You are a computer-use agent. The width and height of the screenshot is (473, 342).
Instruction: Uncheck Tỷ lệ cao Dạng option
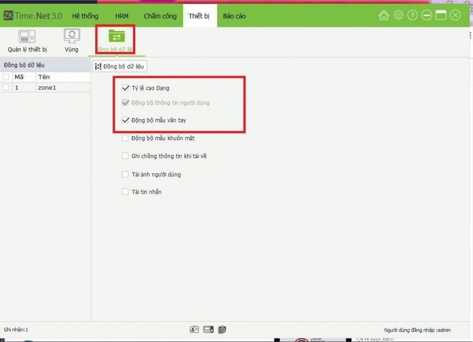[125, 88]
